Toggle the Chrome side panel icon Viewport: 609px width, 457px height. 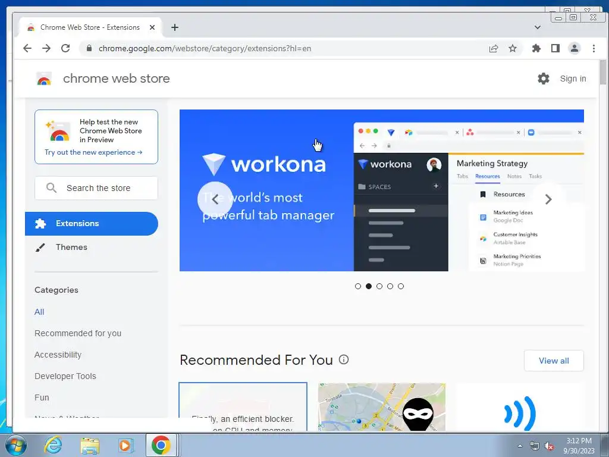pos(555,48)
